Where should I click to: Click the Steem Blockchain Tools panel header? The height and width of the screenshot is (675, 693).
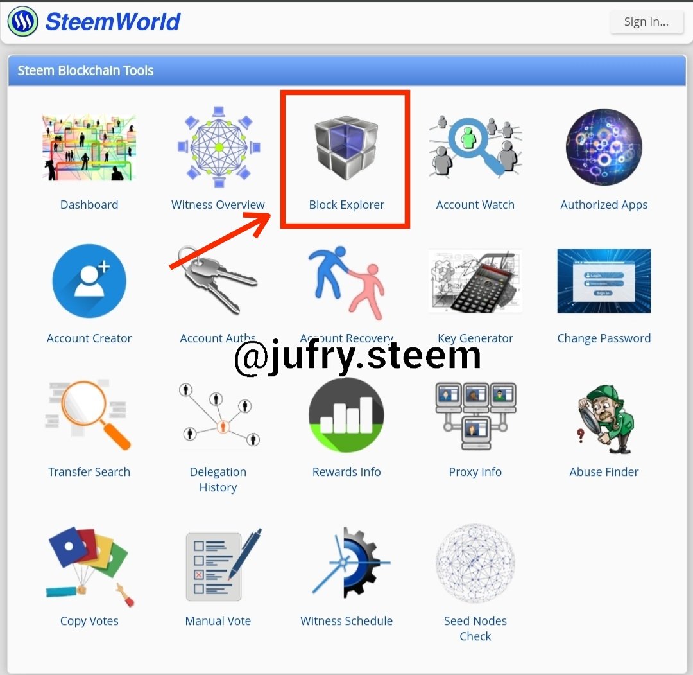[347, 71]
